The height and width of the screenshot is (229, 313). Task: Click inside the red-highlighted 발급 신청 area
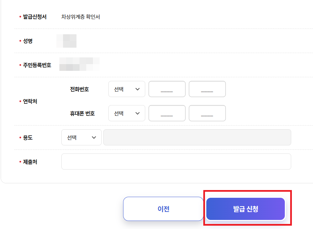click(246, 209)
